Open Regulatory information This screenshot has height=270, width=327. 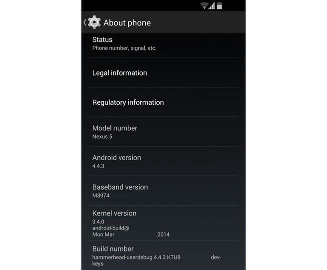coord(164,102)
